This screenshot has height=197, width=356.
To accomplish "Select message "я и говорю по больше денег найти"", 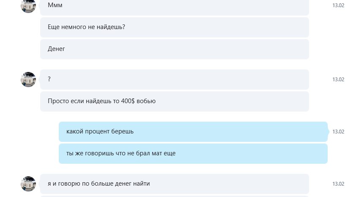I will tap(174, 184).
